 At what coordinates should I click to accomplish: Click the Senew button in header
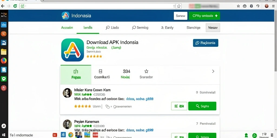click(x=180, y=16)
